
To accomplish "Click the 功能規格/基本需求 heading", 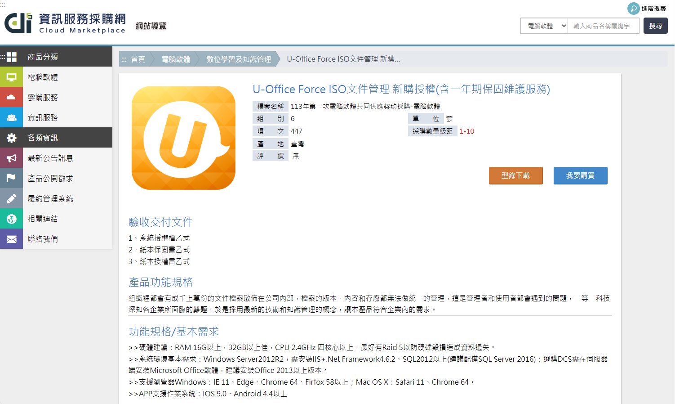I will [x=173, y=332].
